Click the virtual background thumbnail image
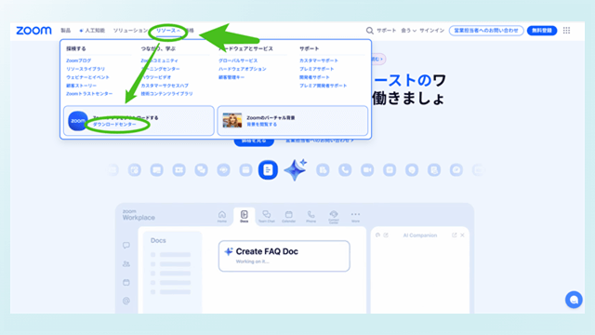Viewport: 595px width, 335px height. coord(232,120)
